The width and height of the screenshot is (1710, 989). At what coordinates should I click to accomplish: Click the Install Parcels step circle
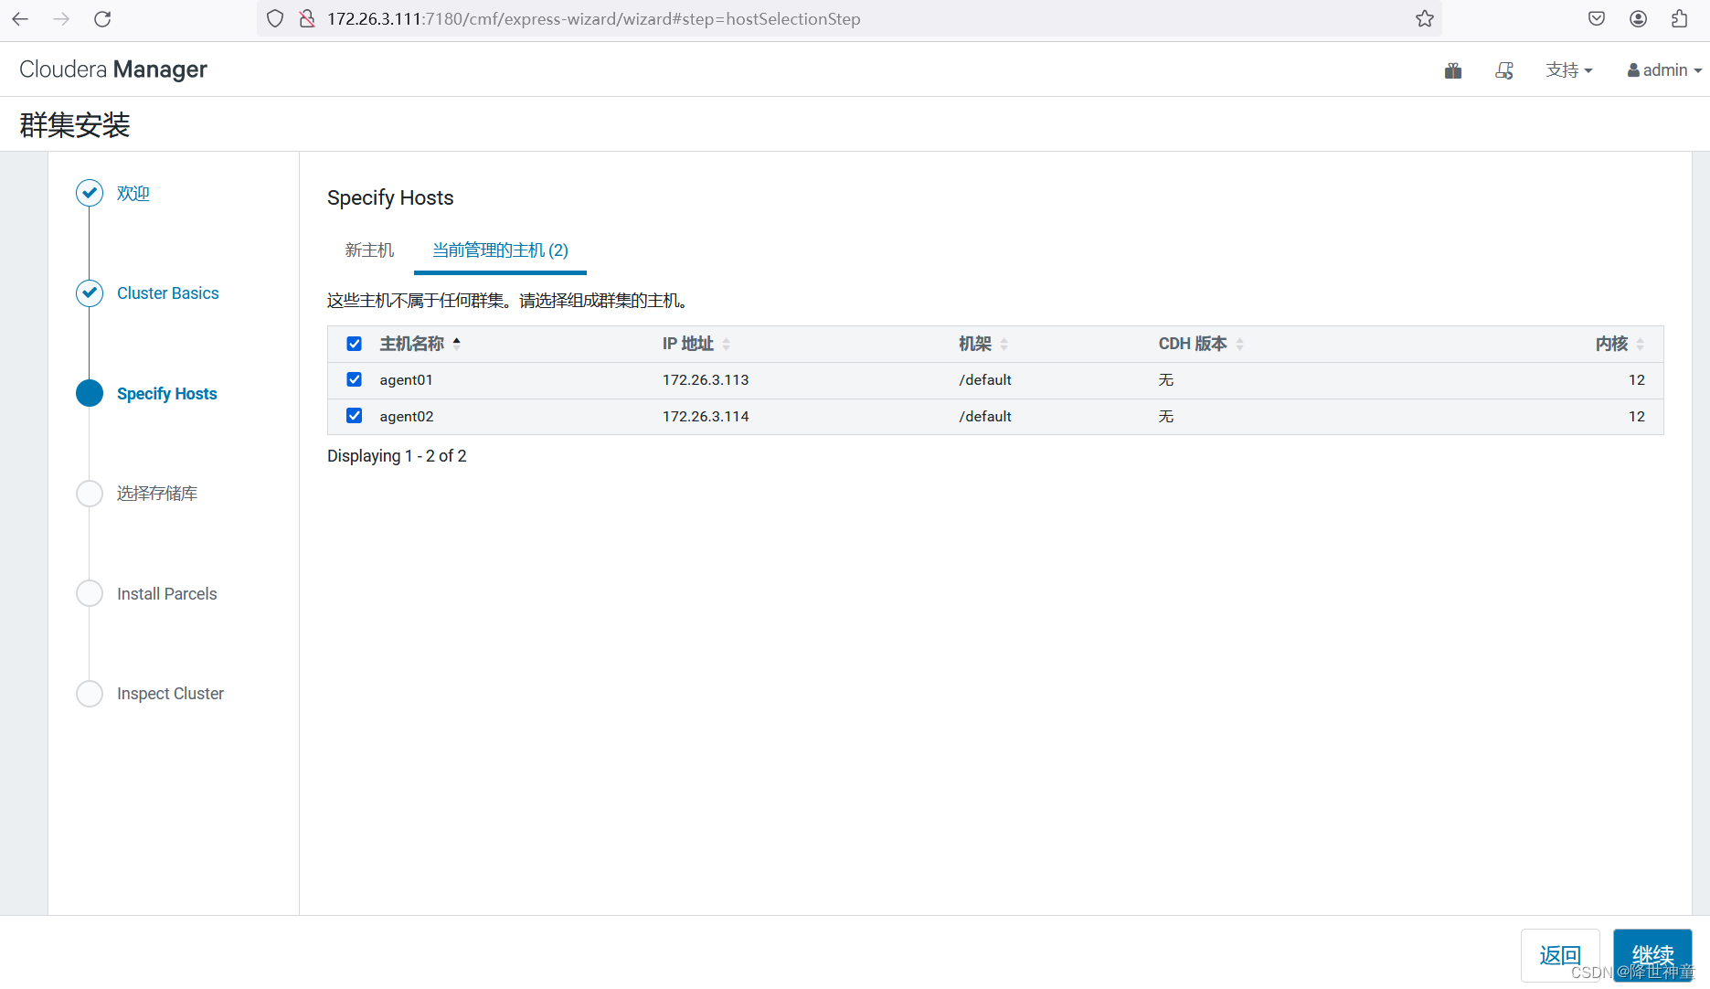(90, 593)
